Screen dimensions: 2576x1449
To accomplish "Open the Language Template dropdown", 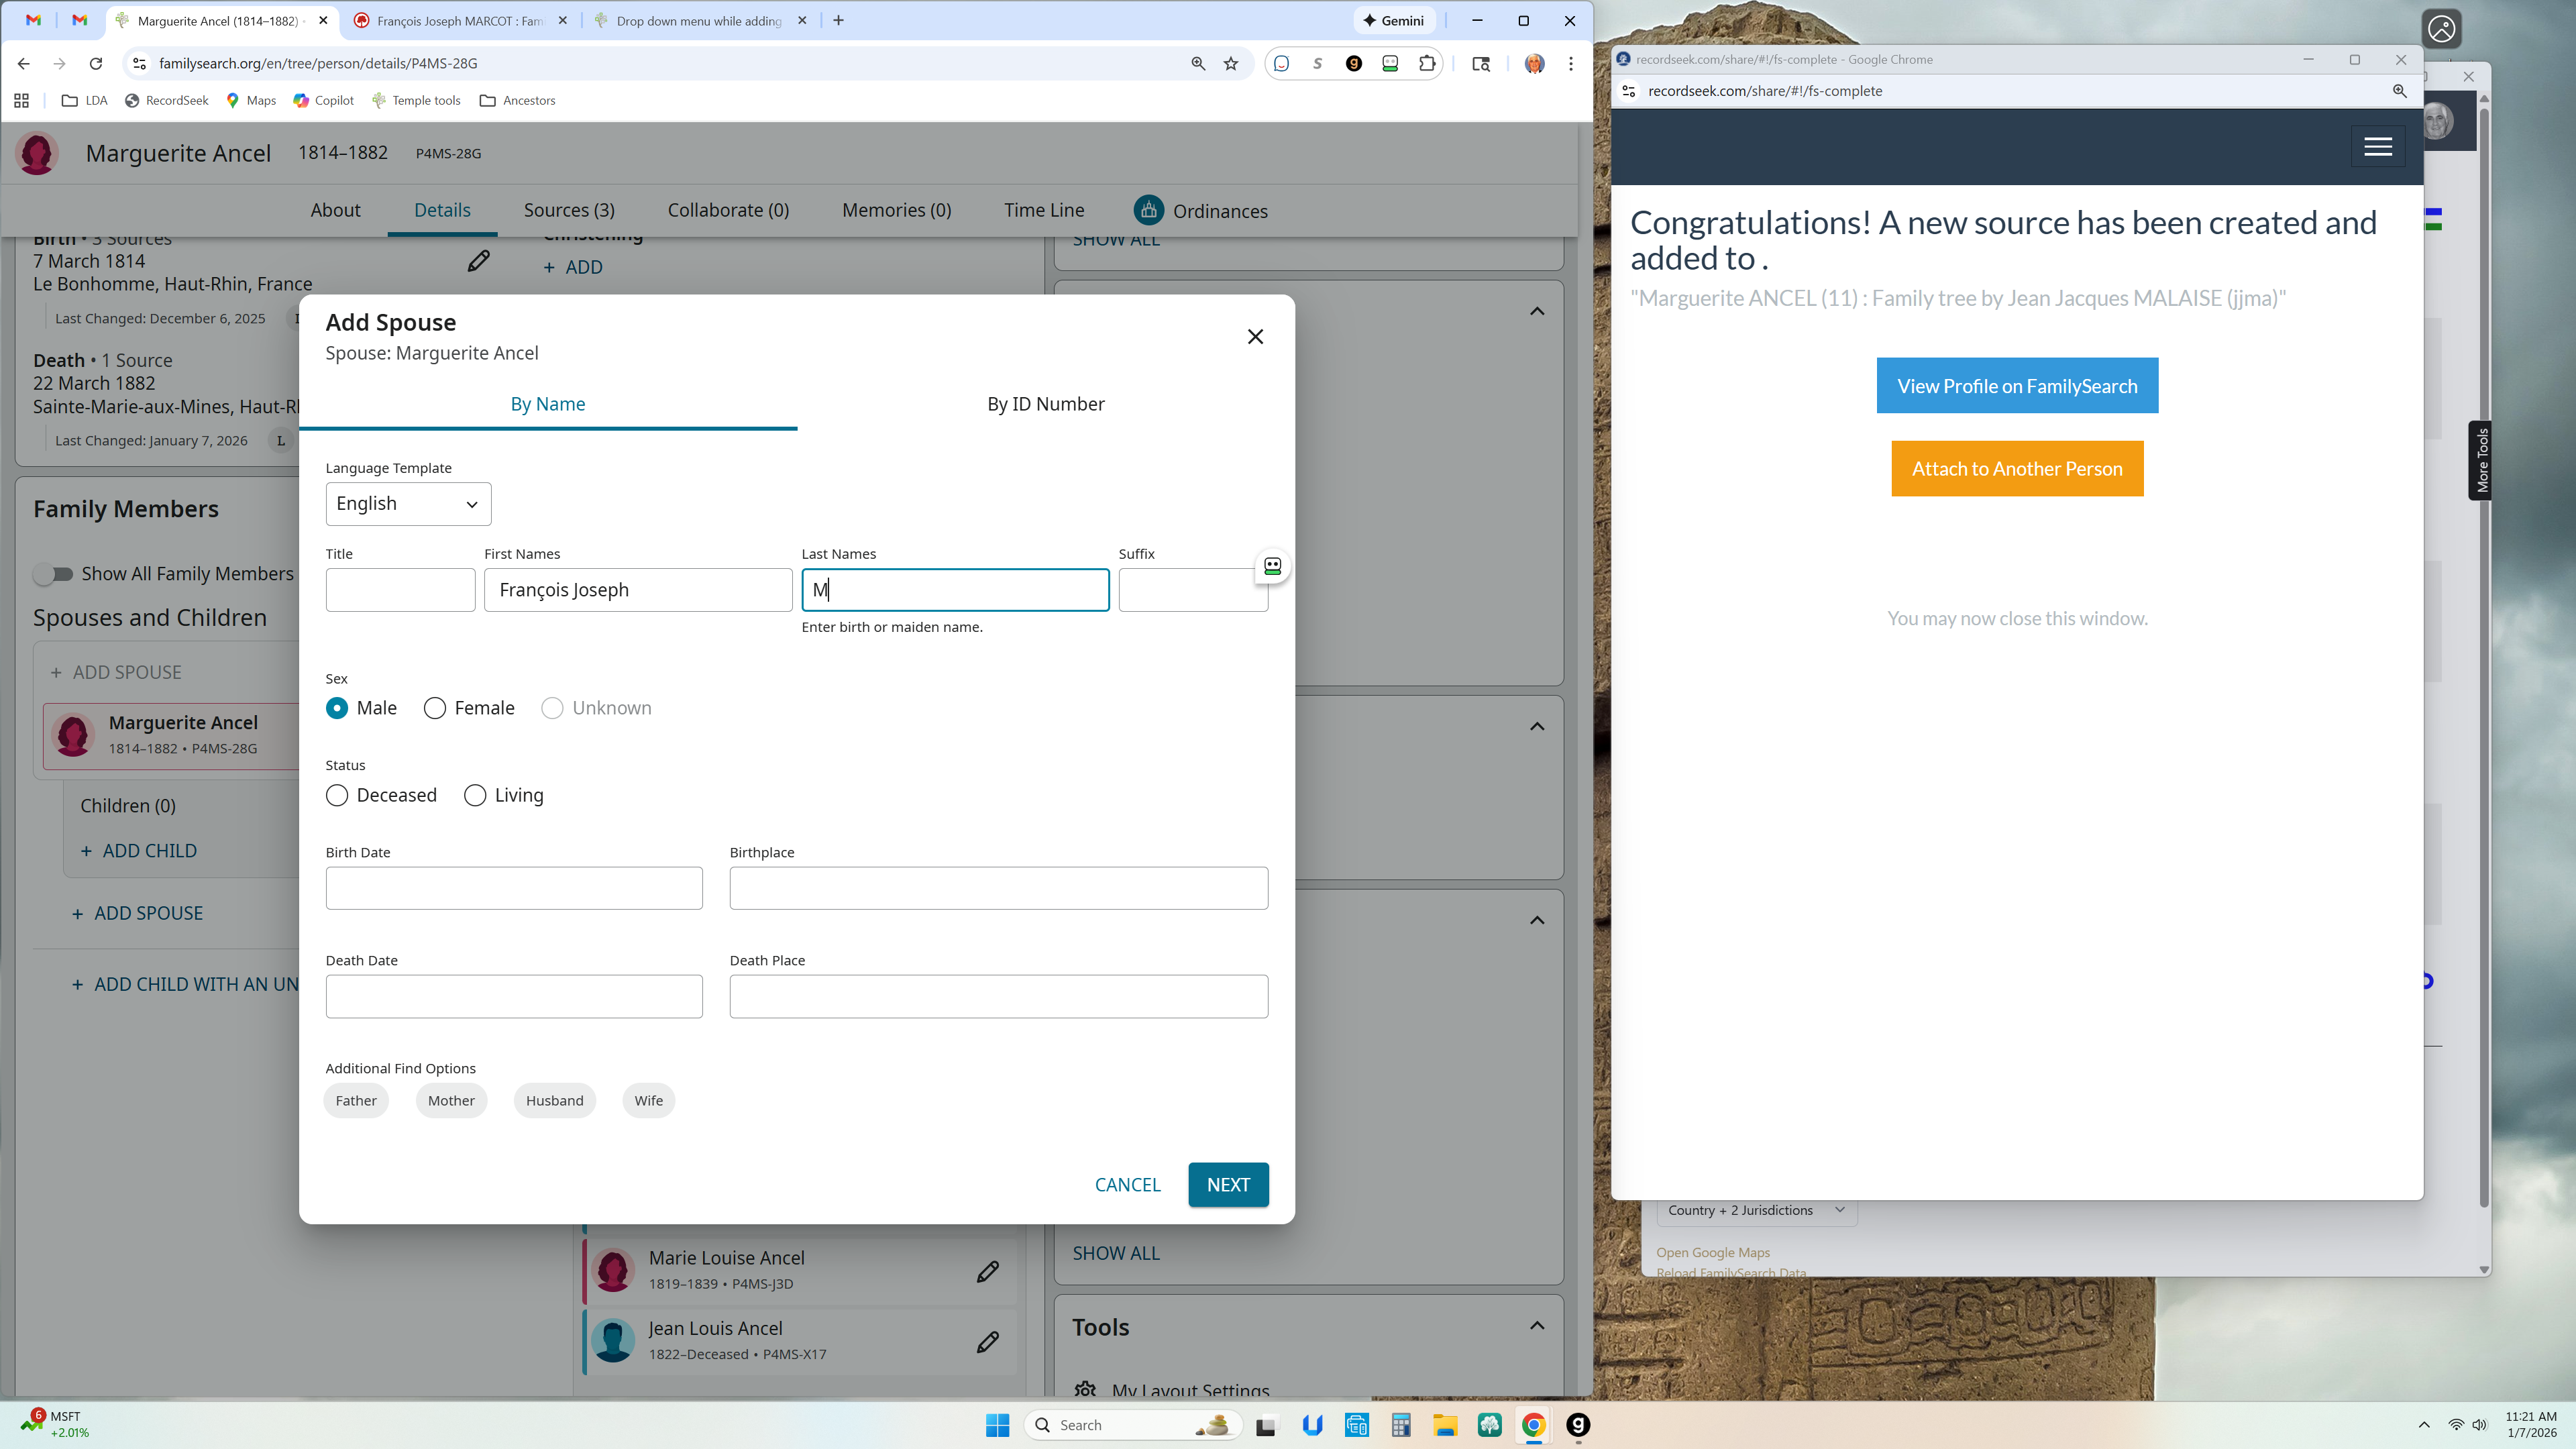I will (x=408, y=504).
